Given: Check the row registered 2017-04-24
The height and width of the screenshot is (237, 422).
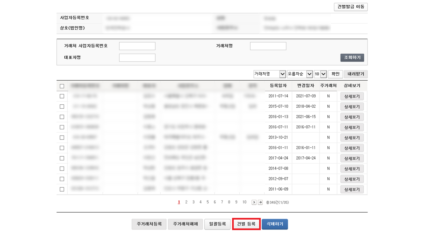Looking at the screenshot, I should (62, 158).
